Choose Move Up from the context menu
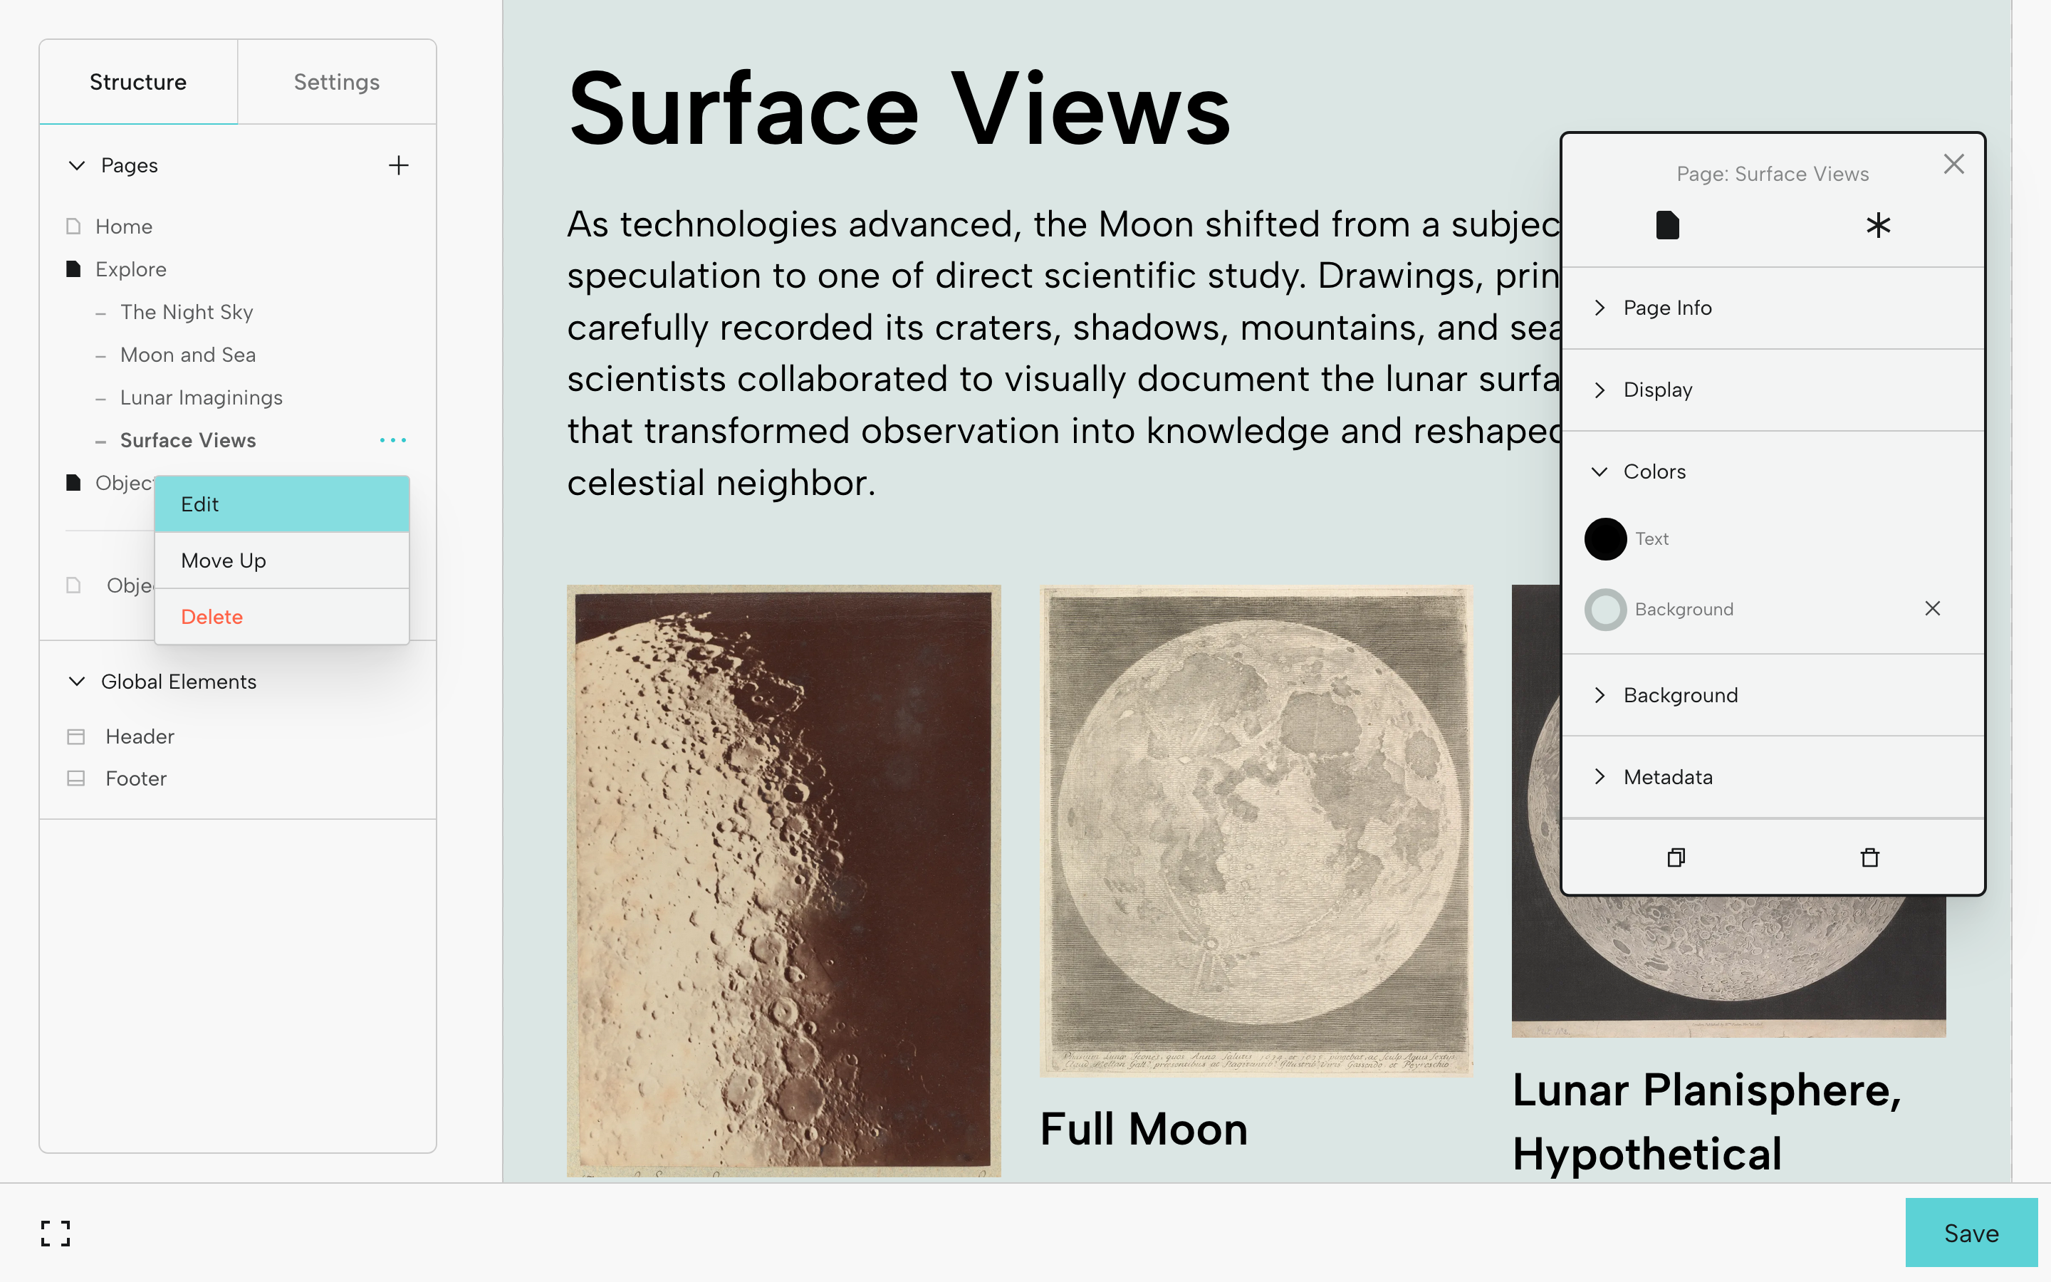Viewport: 2051px width, 1282px height. pyautogui.click(x=282, y=561)
